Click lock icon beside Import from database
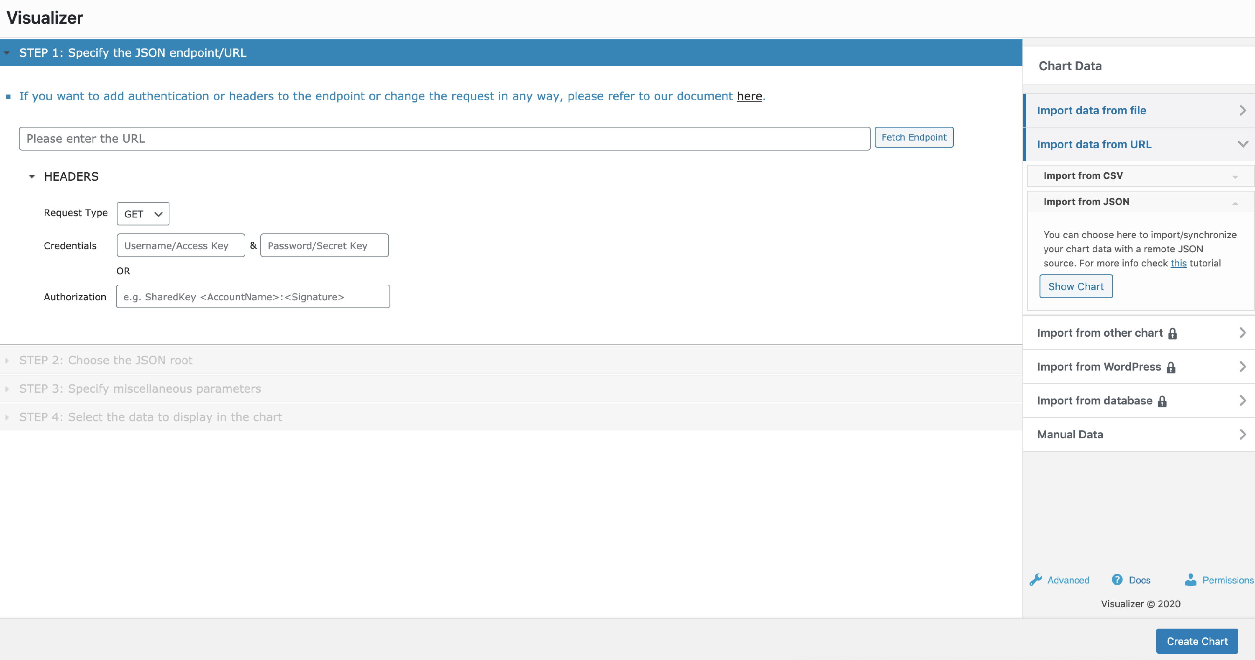Viewport: 1255px width, 660px height. pos(1163,401)
